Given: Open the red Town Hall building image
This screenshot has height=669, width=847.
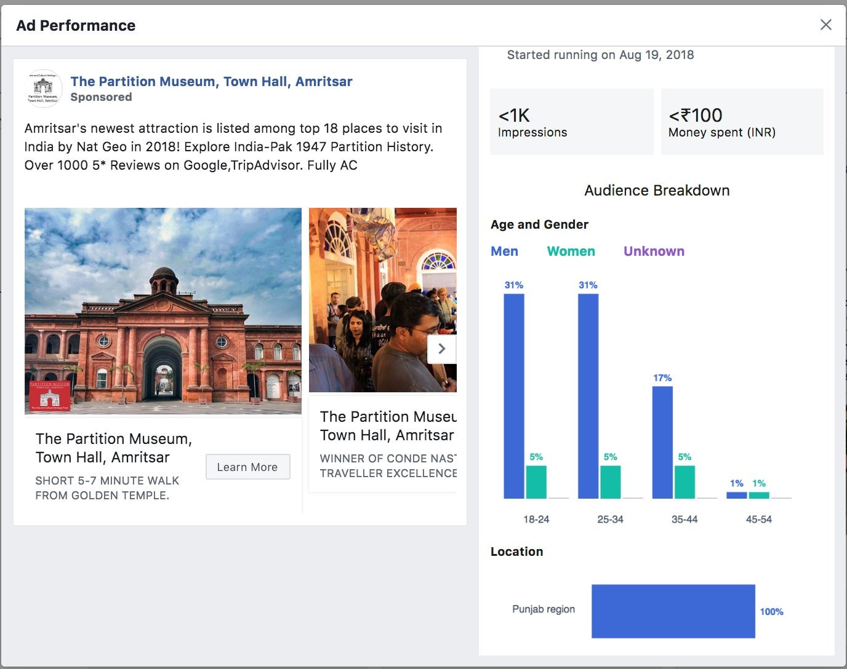Looking at the screenshot, I should (x=163, y=311).
